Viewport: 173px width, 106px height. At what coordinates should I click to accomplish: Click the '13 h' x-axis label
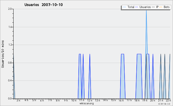[97, 101]
